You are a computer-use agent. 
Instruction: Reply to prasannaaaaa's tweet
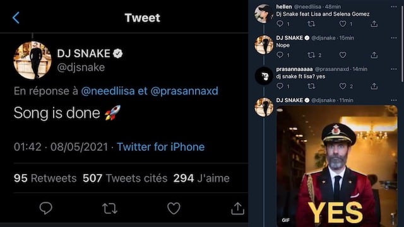(280, 86)
